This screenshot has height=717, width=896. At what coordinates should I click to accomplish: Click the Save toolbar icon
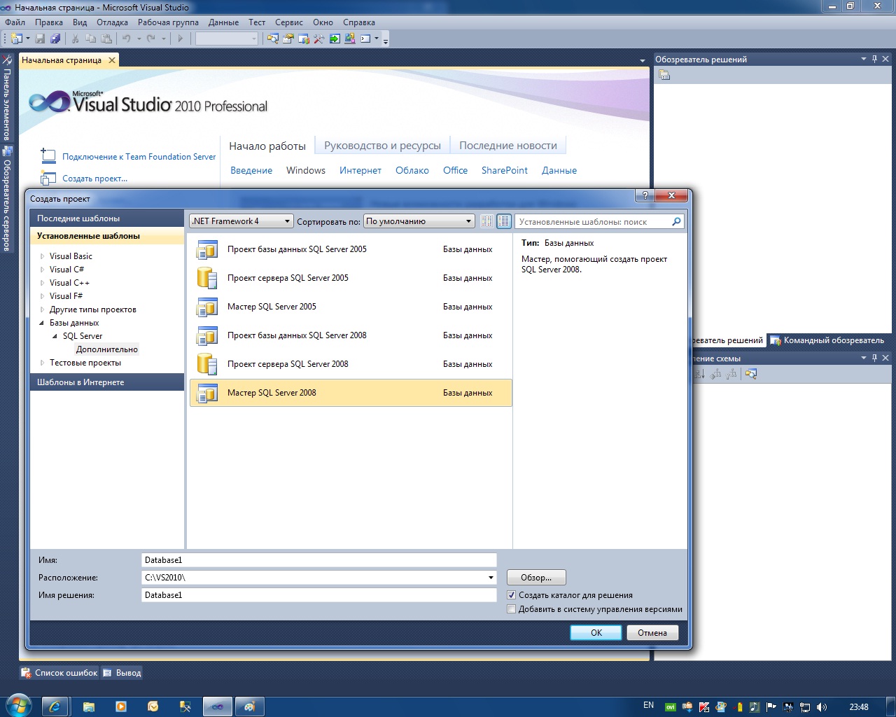pos(40,39)
